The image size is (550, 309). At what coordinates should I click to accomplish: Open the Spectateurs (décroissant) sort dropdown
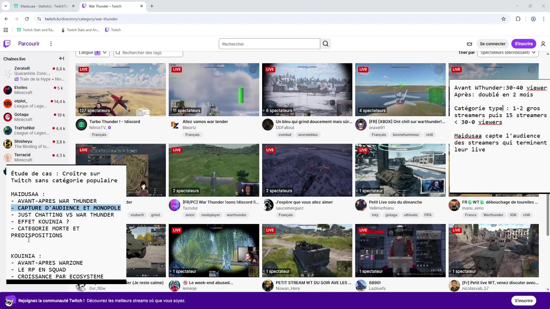pos(508,52)
